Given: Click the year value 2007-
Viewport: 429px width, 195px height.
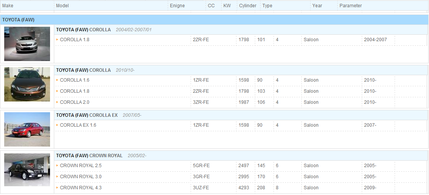Looking at the screenshot, I should (x=370, y=125).
